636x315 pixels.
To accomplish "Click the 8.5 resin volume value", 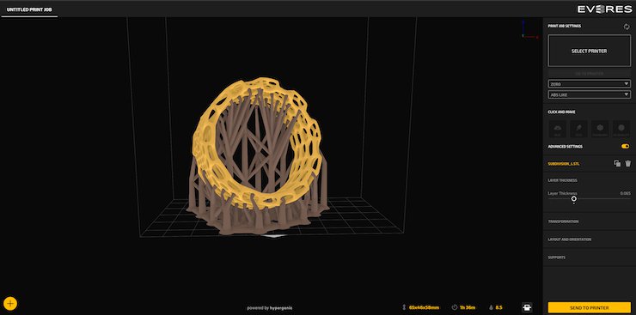I will tap(498, 308).
